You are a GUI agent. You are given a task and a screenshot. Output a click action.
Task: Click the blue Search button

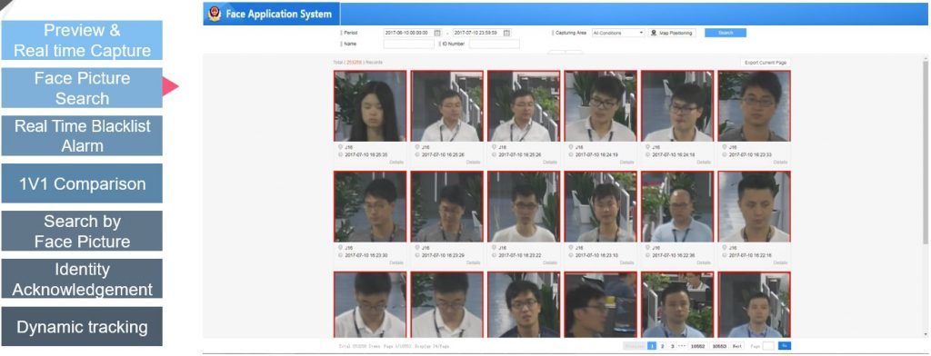(x=726, y=34)
